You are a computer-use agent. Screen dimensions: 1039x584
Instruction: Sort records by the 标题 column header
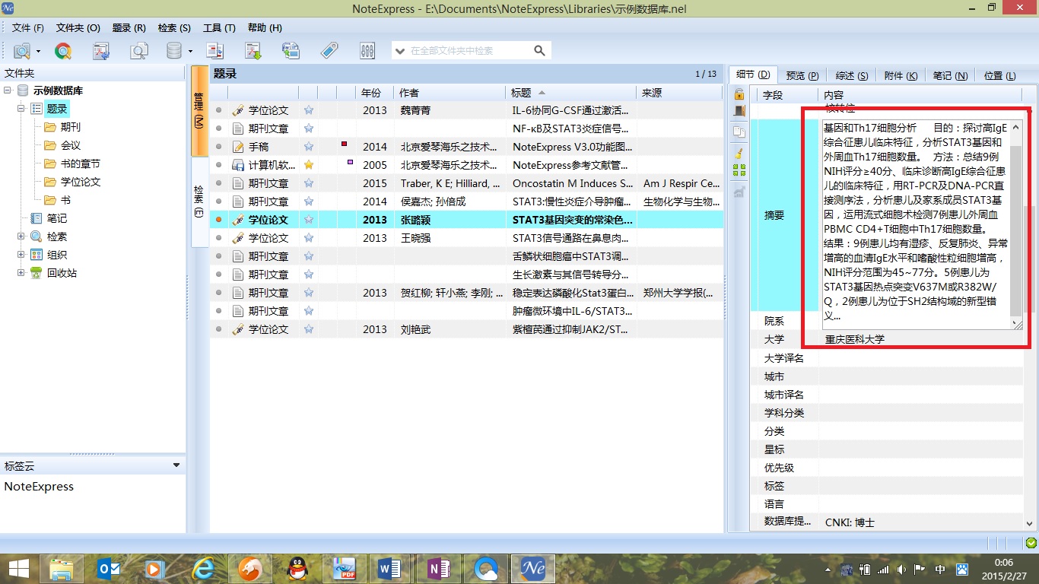click(x=571, y=93)
